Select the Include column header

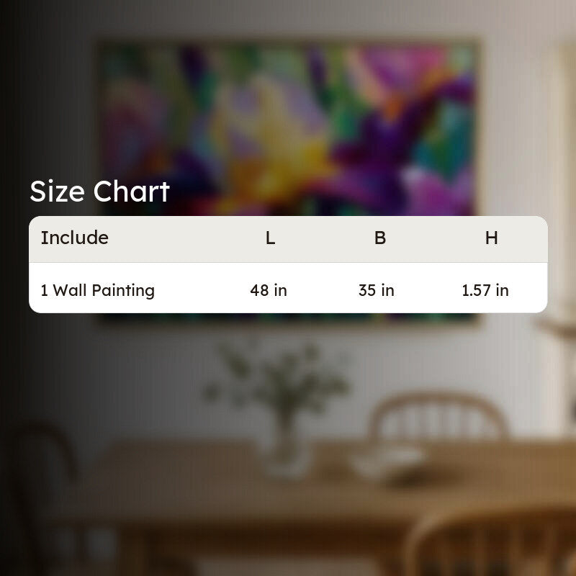75,238
